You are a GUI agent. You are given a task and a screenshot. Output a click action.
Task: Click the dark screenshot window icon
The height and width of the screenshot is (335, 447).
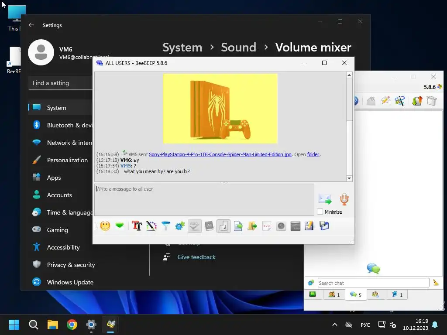[x=296, y=226]
